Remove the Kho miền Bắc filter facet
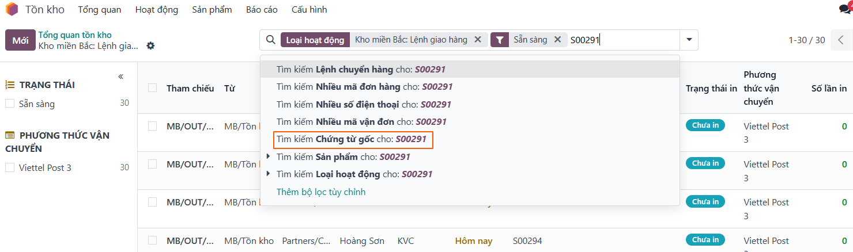Image resolution: width=853 pixels, height=252 pixels. coord(477,40)
